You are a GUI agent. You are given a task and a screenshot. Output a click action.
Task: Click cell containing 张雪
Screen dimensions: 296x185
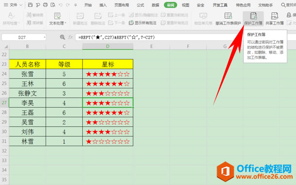point(28,74)
